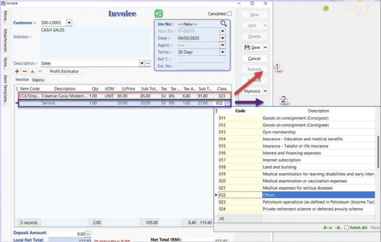Expand the Description field dropdown arrow
The width and height of the screenshot is (381, 242).
click(x=142, y=63)
